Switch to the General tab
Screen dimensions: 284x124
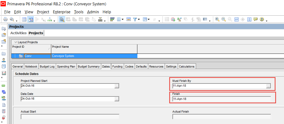pyautogui.click(x=17, y=67)
